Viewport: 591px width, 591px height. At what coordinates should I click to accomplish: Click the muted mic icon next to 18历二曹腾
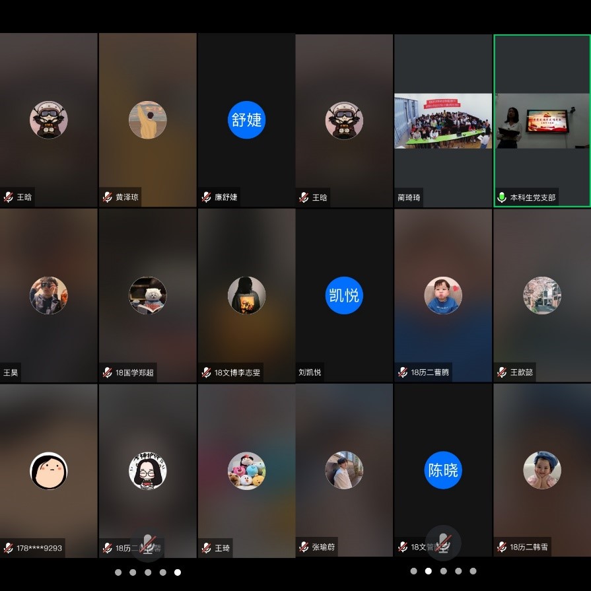(403, 372)
